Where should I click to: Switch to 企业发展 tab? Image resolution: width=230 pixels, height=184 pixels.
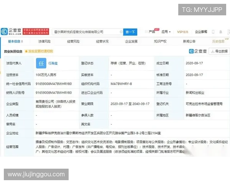click(131, 41)
